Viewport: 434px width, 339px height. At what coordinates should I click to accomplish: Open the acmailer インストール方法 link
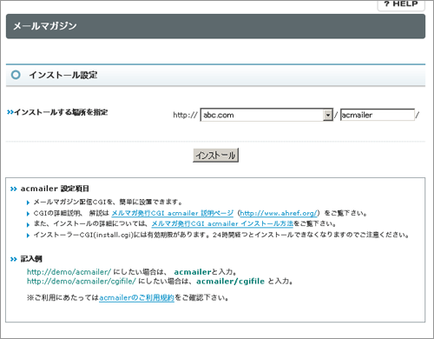tap(222, 223)
